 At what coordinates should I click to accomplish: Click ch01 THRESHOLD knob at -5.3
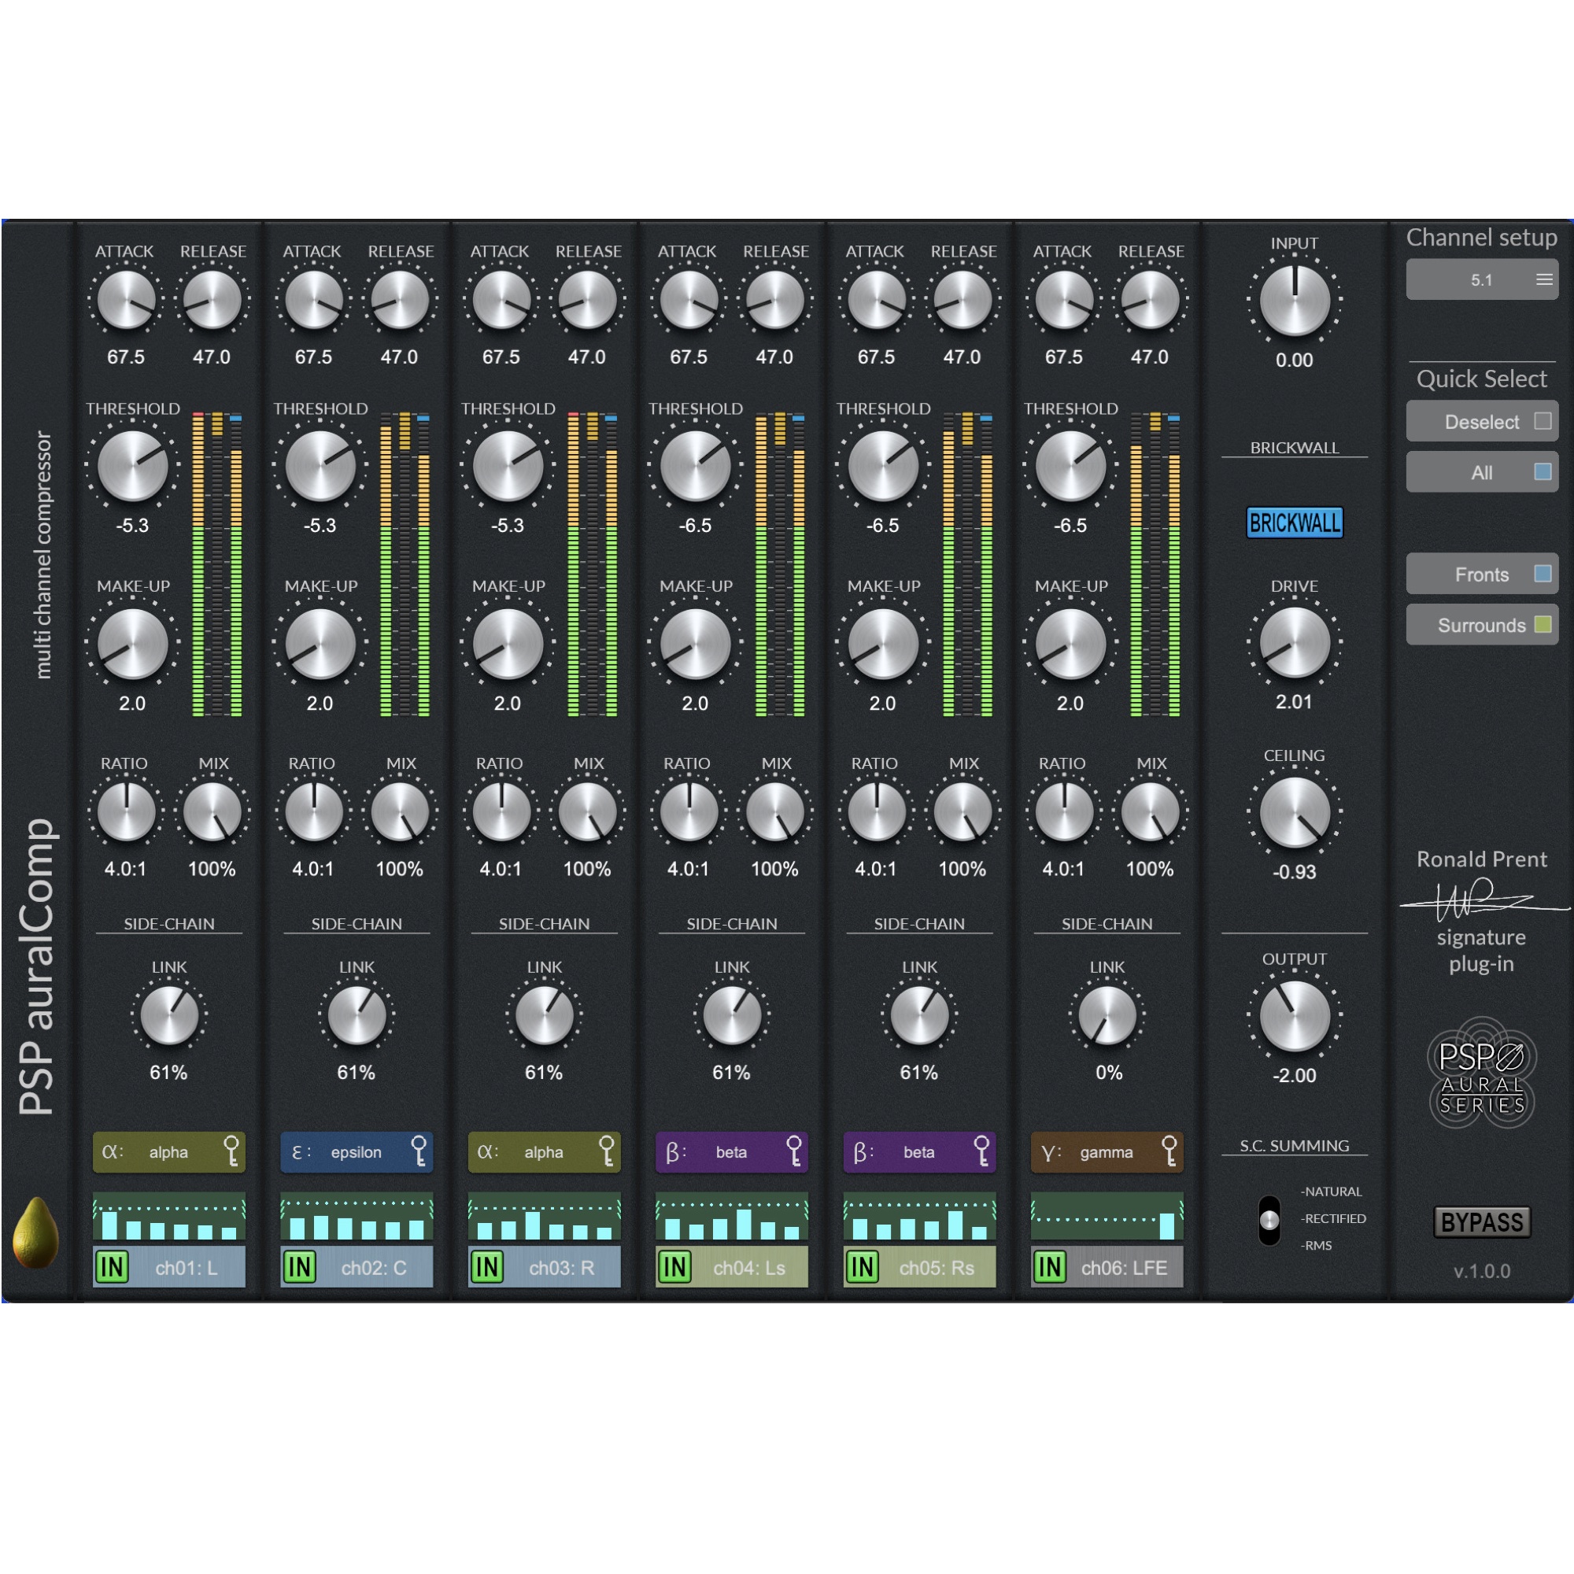click(x=132, y=465)
